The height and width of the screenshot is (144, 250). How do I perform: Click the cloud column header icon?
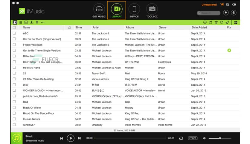click(69, 27)
